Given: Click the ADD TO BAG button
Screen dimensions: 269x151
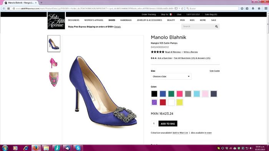Looking at the screenshot, I should pos(168,124).
